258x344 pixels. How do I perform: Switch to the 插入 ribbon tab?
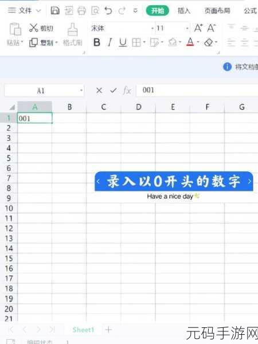(183, 10)
